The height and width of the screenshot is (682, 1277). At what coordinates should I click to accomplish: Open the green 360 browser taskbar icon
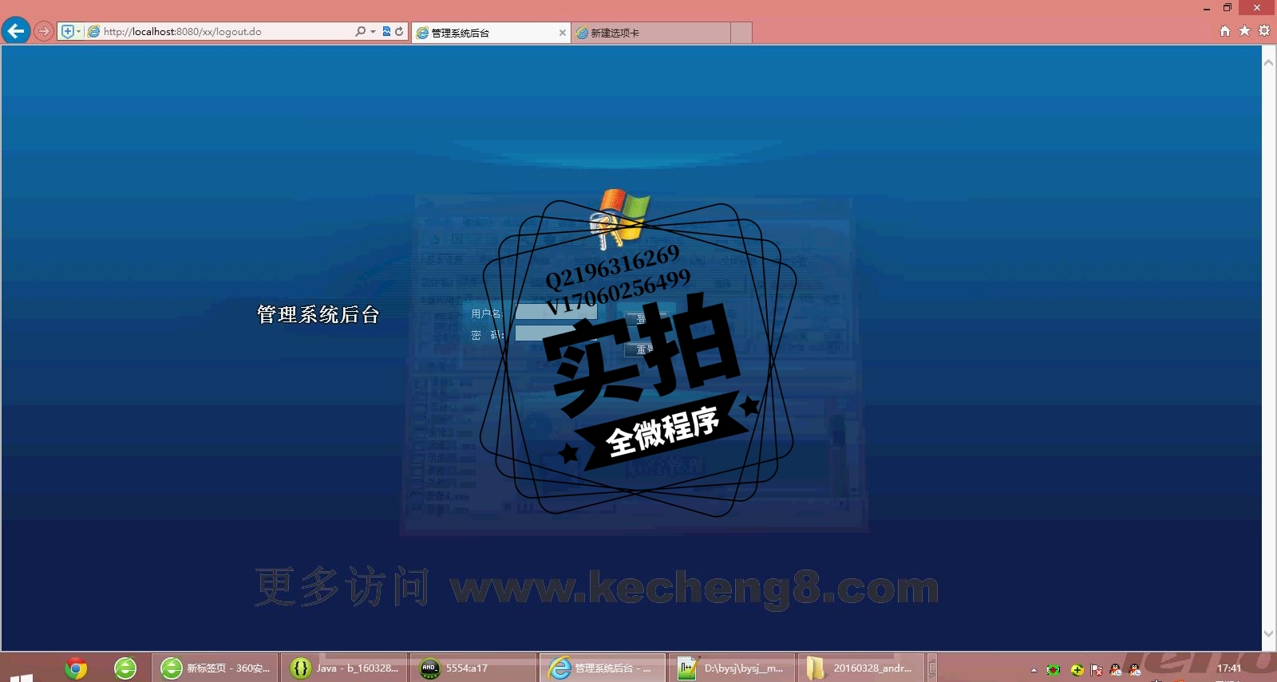pyautogui.click(x=125, y=668)
